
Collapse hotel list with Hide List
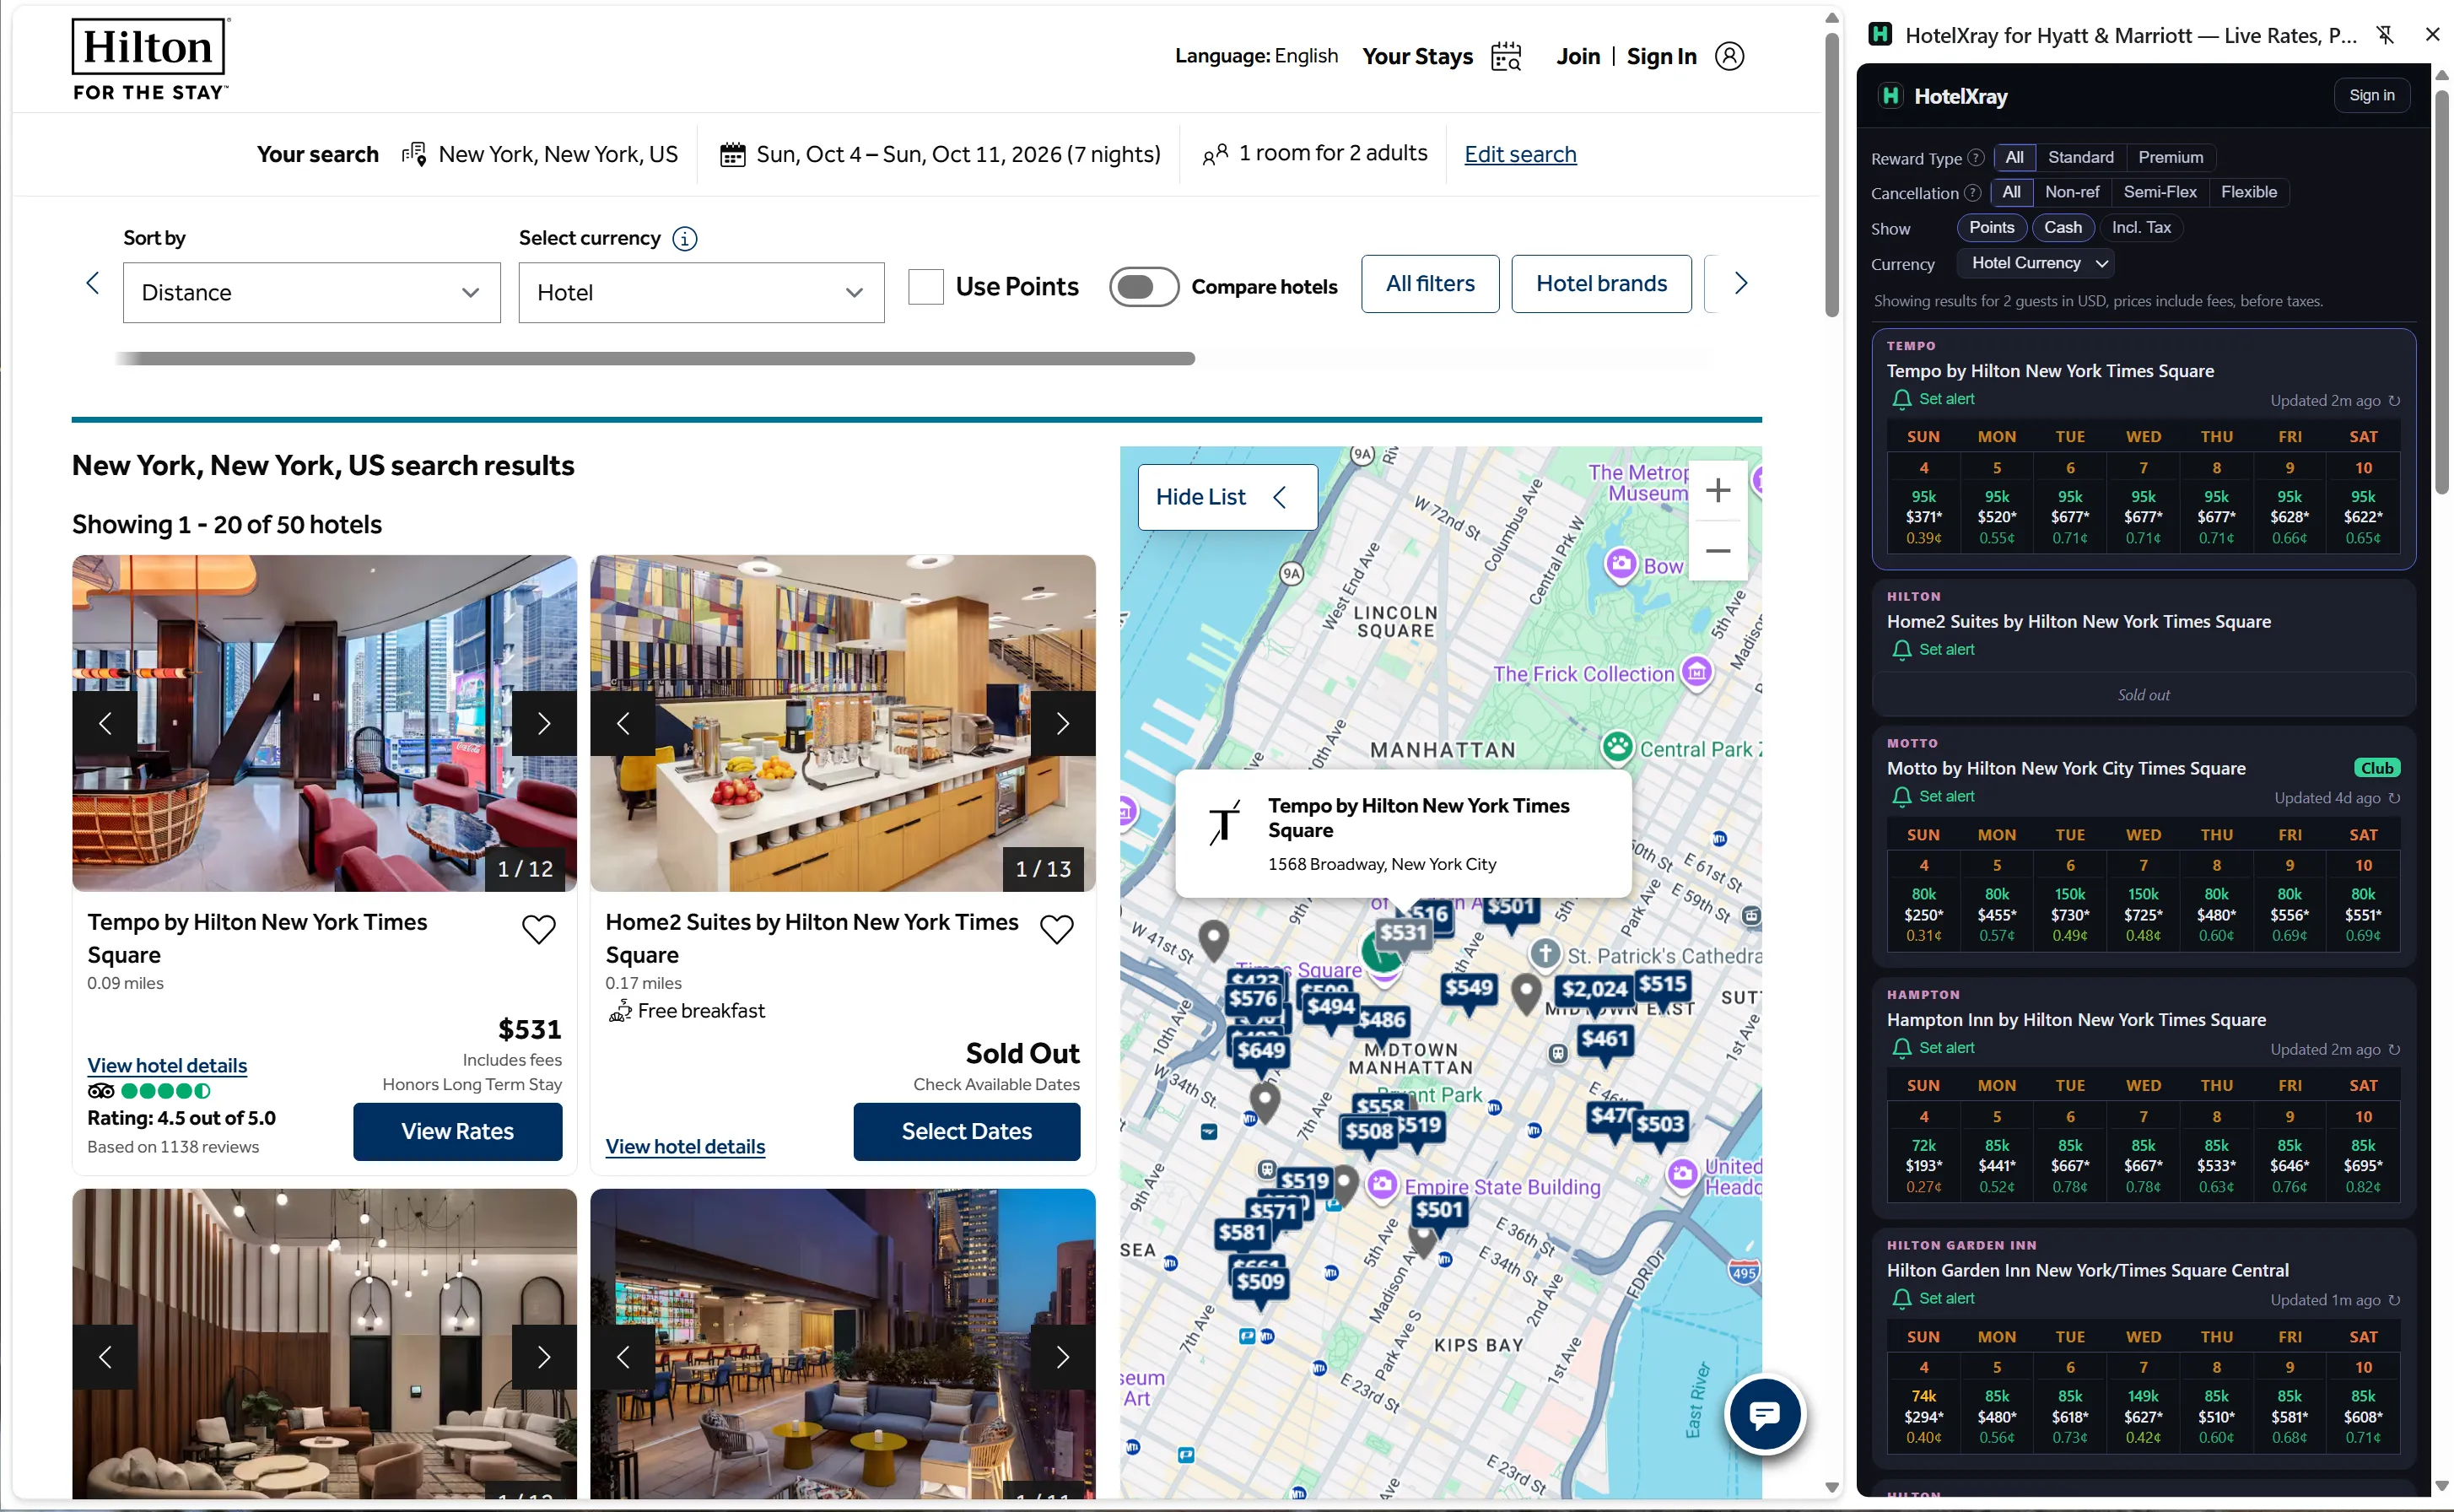point(1227,497)
